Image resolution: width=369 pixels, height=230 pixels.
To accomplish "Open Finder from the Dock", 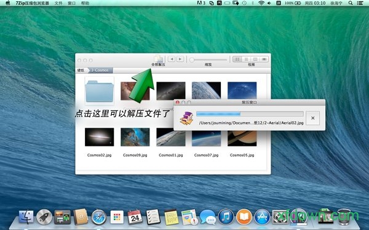I will [26, 217].
